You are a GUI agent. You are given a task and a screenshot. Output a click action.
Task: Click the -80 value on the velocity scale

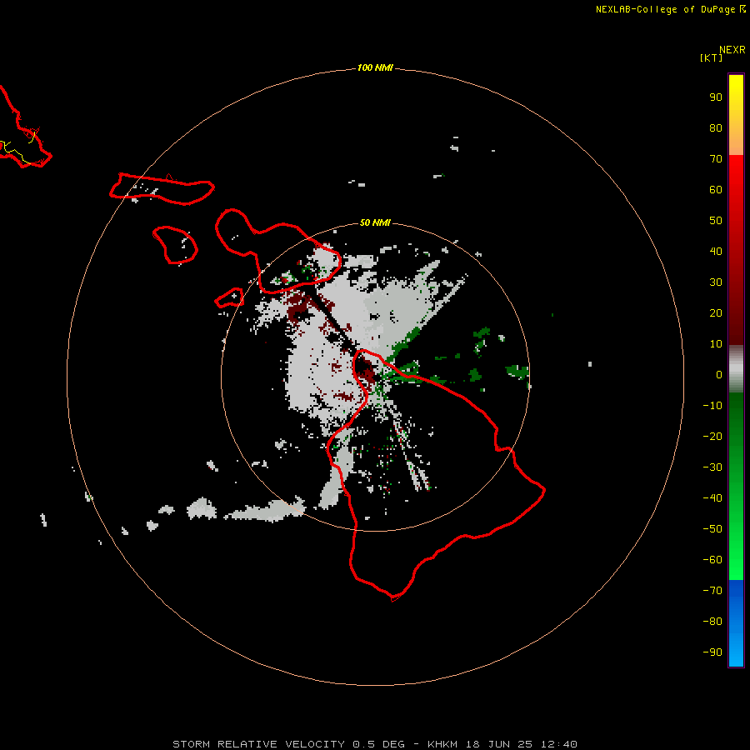pos(712,622)
